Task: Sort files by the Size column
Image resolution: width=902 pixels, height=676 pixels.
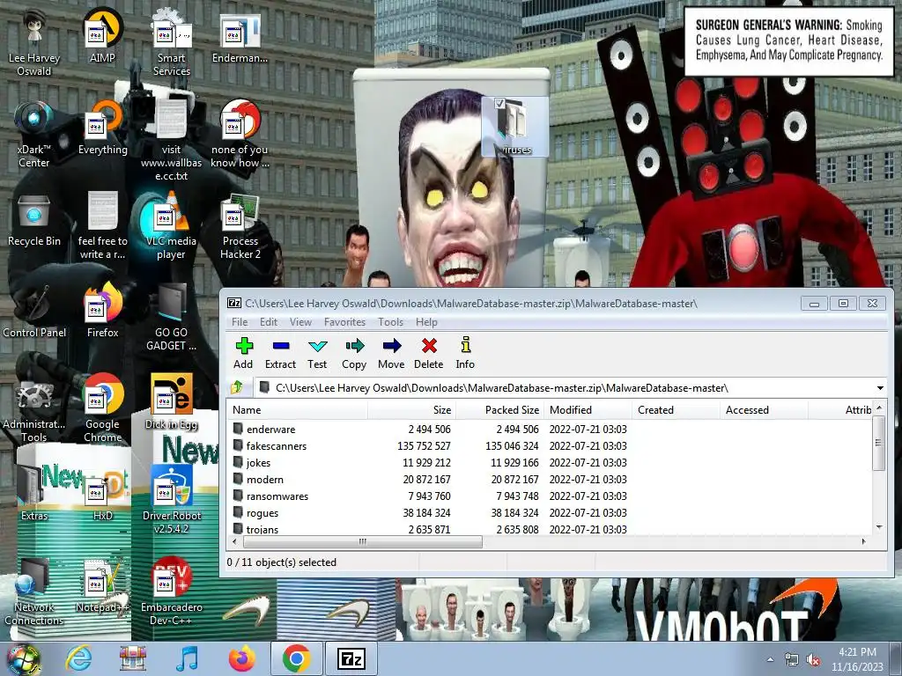Action: click(x=411, y=410)
